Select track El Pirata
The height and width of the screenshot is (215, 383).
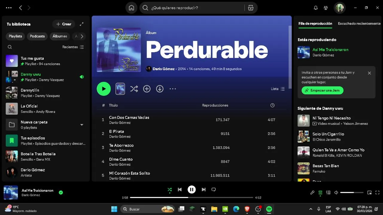(191, 134)
